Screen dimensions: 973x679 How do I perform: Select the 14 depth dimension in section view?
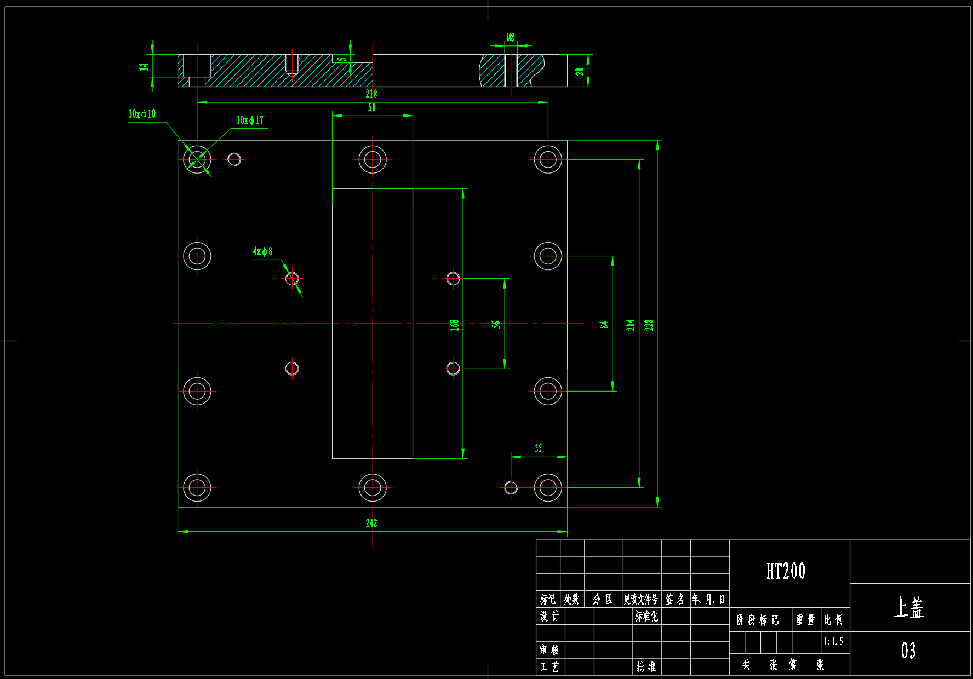coord(144,67)
